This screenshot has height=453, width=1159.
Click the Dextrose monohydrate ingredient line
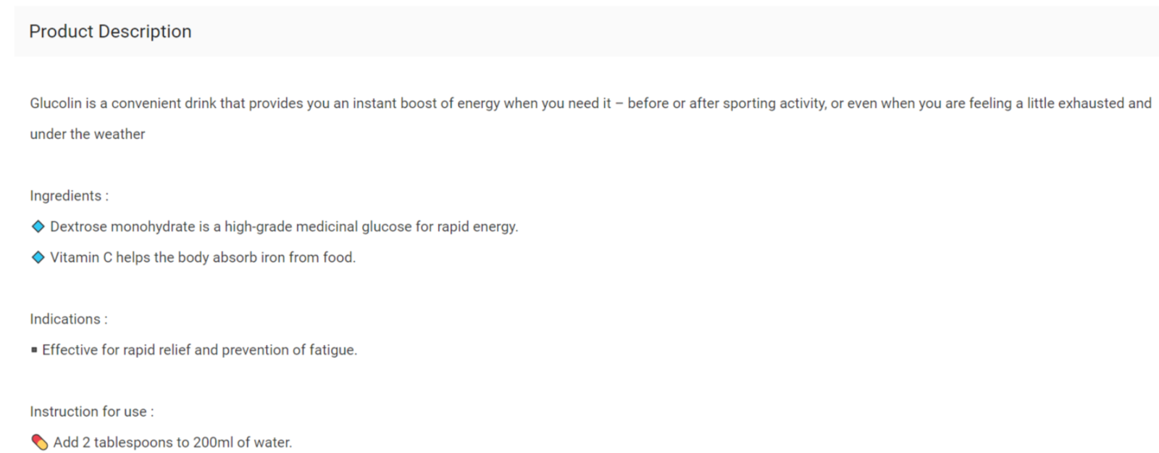click(x=284, y=227)
